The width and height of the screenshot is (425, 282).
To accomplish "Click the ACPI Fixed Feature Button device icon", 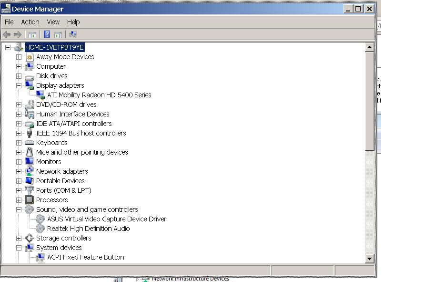I will 40,257.
